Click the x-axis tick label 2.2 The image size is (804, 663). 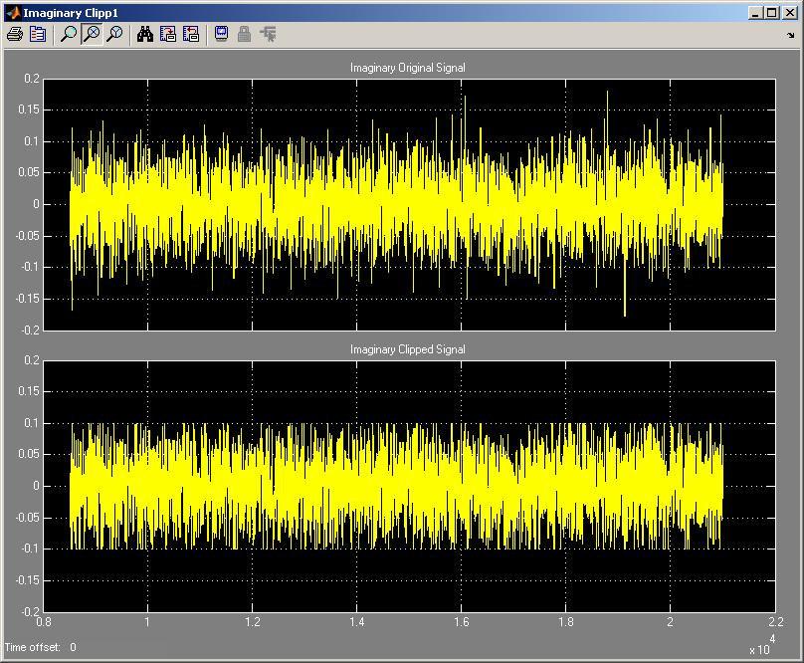[776, 622]
